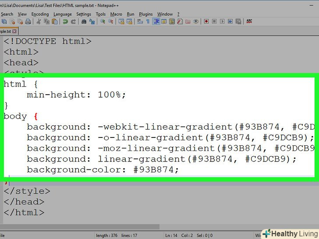The image size is (319, 239).
Task: Click the Copy toolbar icon
Action: pyautogui.click(x=46, y=21)
